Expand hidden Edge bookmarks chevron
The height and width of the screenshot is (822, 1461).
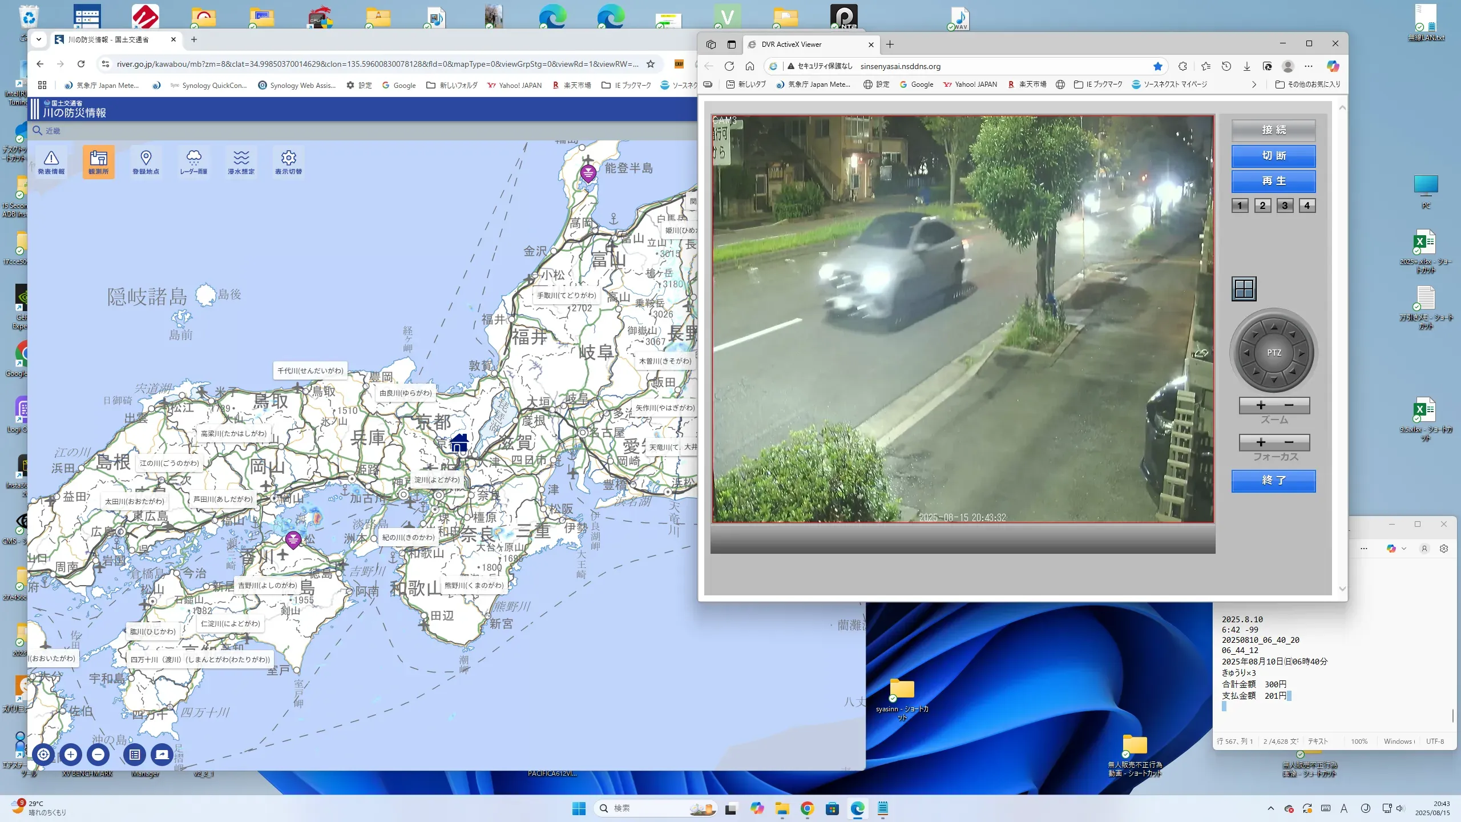[x=1254, y=84]
